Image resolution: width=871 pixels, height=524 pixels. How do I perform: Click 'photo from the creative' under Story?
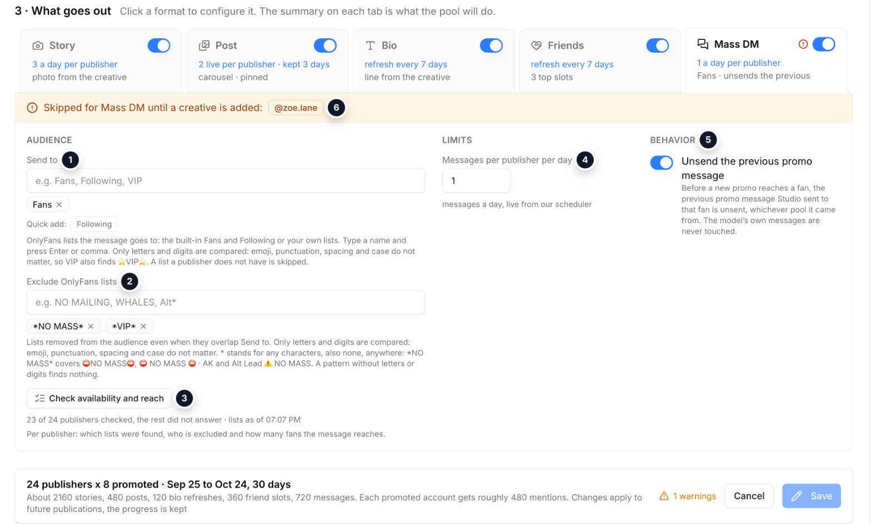point(79,77)
